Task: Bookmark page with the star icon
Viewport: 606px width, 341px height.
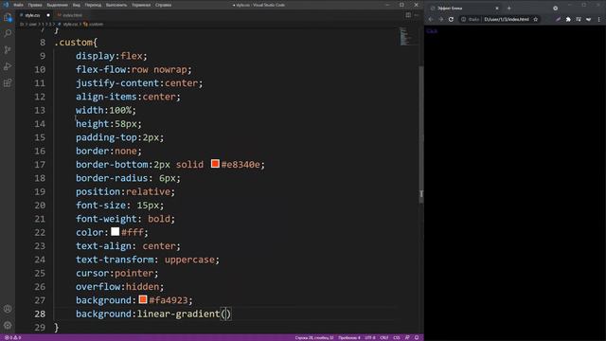Action: (536, 19)
